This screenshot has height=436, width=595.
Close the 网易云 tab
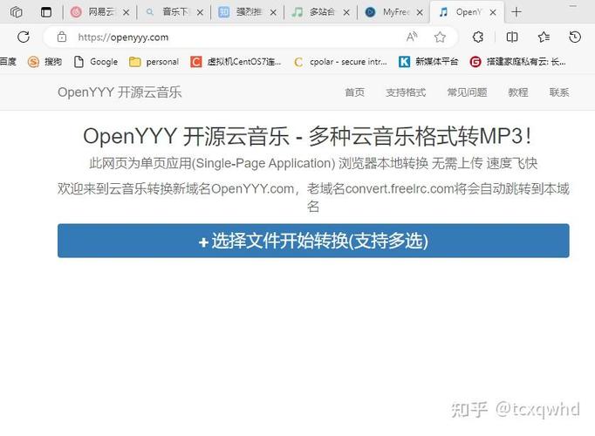[x=126, y=12]
